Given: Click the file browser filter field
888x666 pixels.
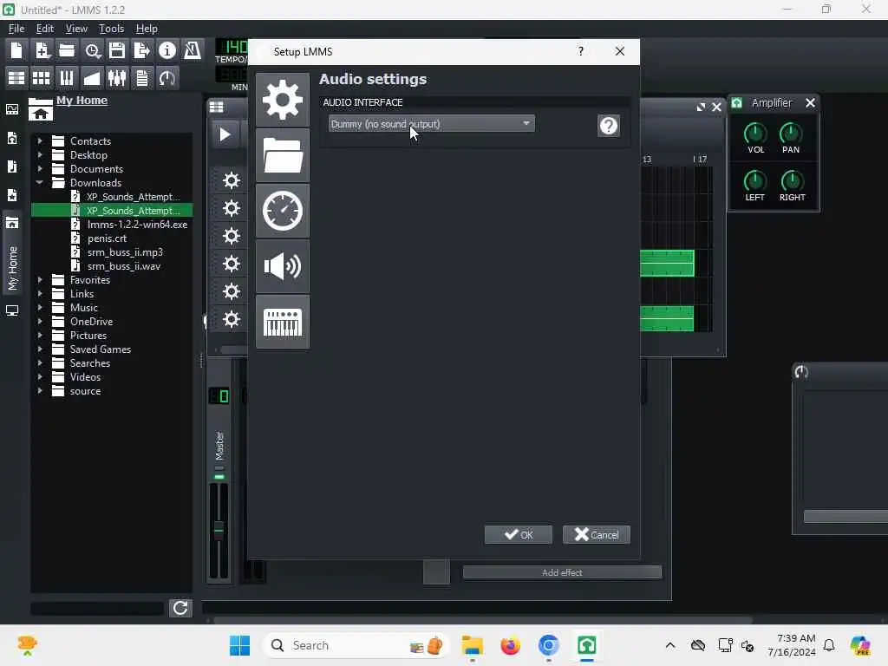Looking at the screenshot, I should coord(97,609).
